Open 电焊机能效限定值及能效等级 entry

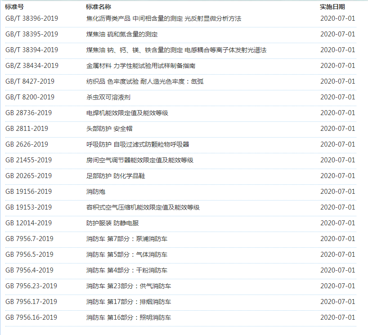pyautogui.click(x=127, y=113)
